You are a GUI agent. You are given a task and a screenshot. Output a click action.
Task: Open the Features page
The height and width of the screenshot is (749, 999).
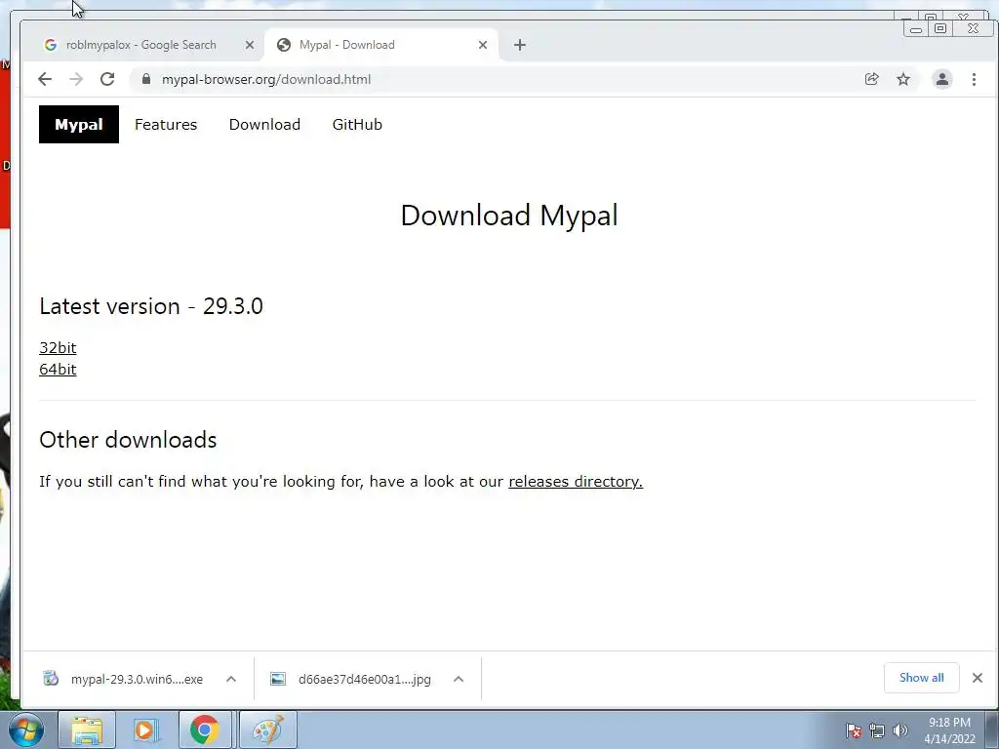pos(166,124)
